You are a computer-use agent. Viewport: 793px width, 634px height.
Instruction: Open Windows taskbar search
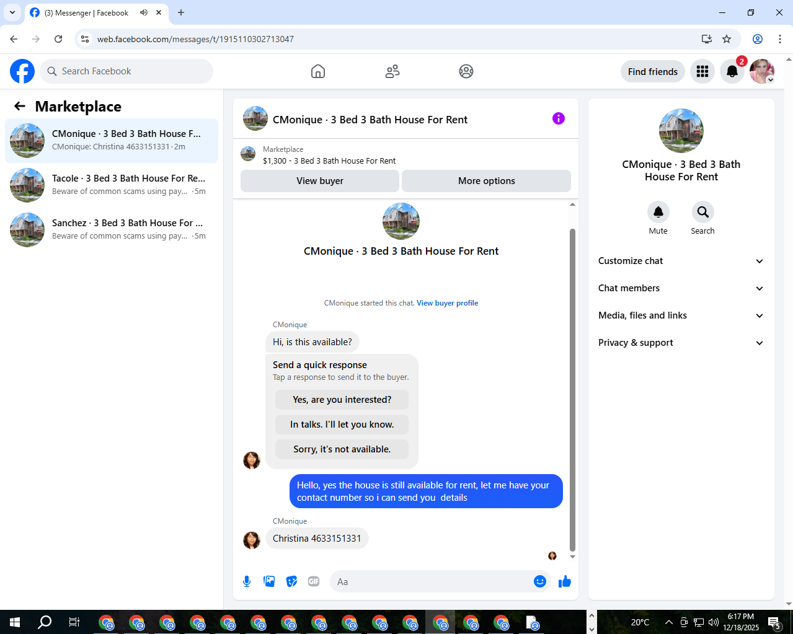[45, 622]
